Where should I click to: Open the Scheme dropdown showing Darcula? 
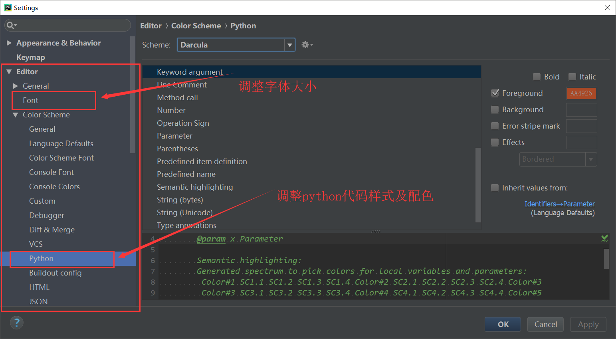290,45
